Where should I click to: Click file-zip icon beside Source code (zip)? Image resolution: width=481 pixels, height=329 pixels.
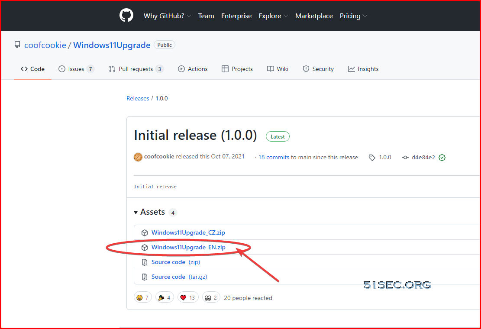tap(145, 262)
